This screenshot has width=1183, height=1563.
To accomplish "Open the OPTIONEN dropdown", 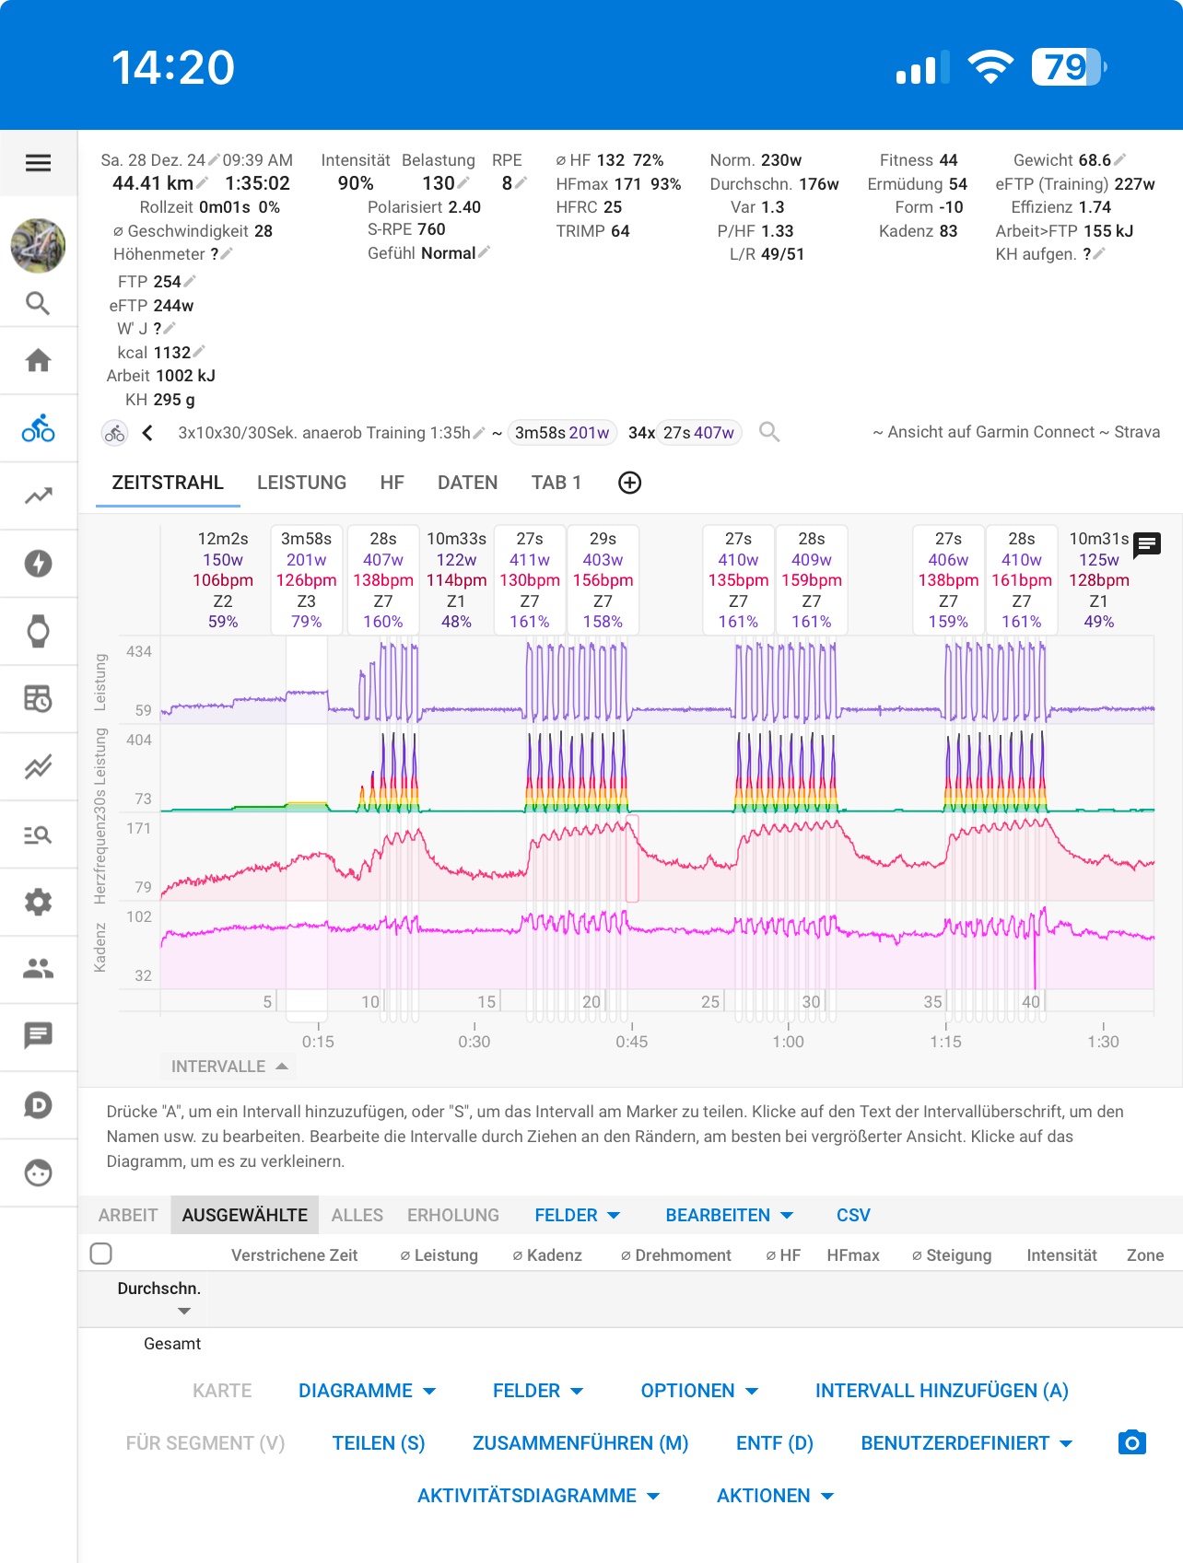I will [x=700, y=1391].
